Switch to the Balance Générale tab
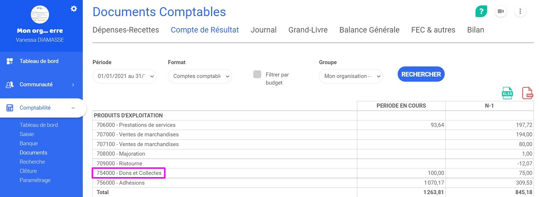 coord(369,30)
